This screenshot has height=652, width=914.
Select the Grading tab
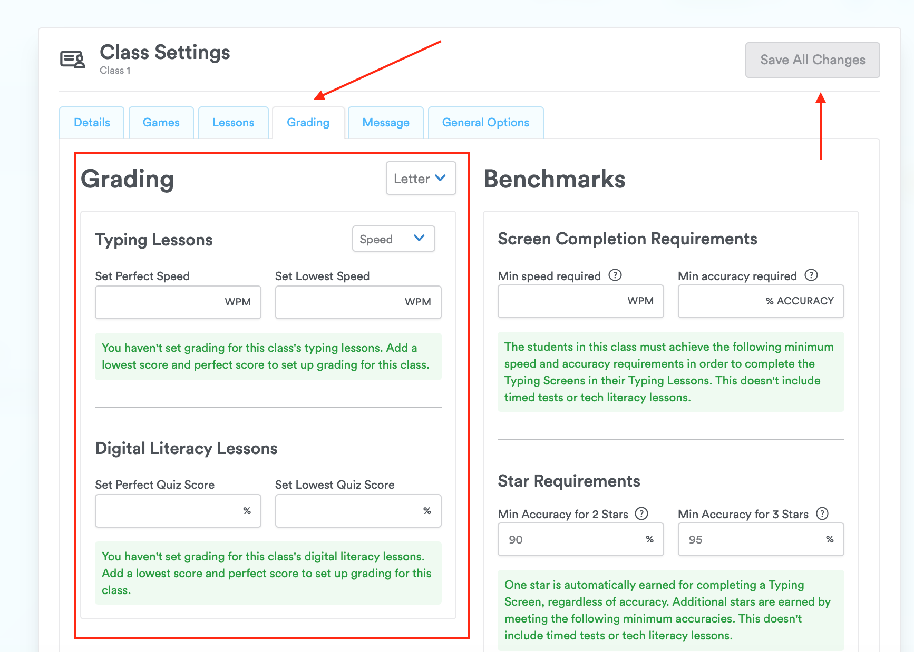click(308, 122)
